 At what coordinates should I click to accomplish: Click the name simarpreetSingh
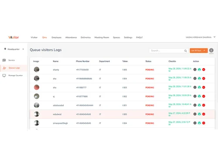tap(60, 123)
